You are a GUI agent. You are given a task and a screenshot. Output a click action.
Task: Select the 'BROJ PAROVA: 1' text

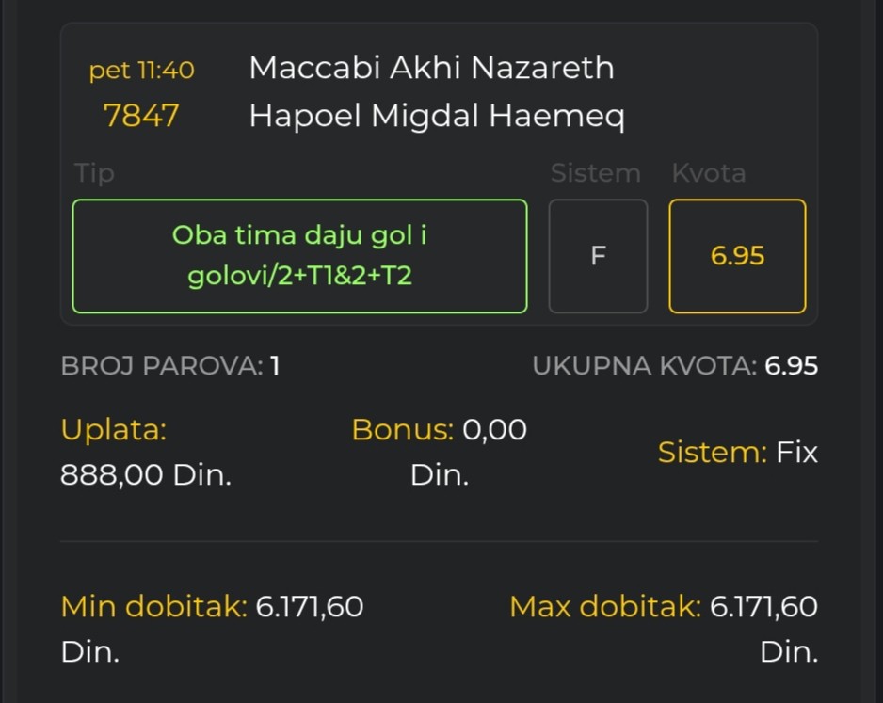point(170,366)
